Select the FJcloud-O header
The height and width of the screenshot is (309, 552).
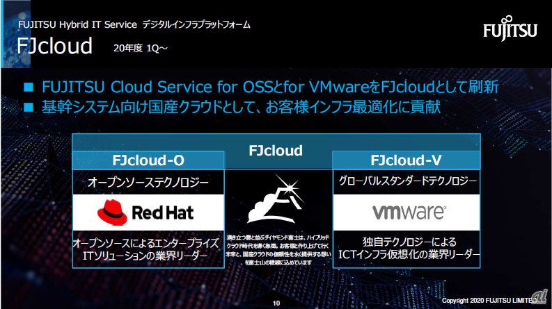148,160
